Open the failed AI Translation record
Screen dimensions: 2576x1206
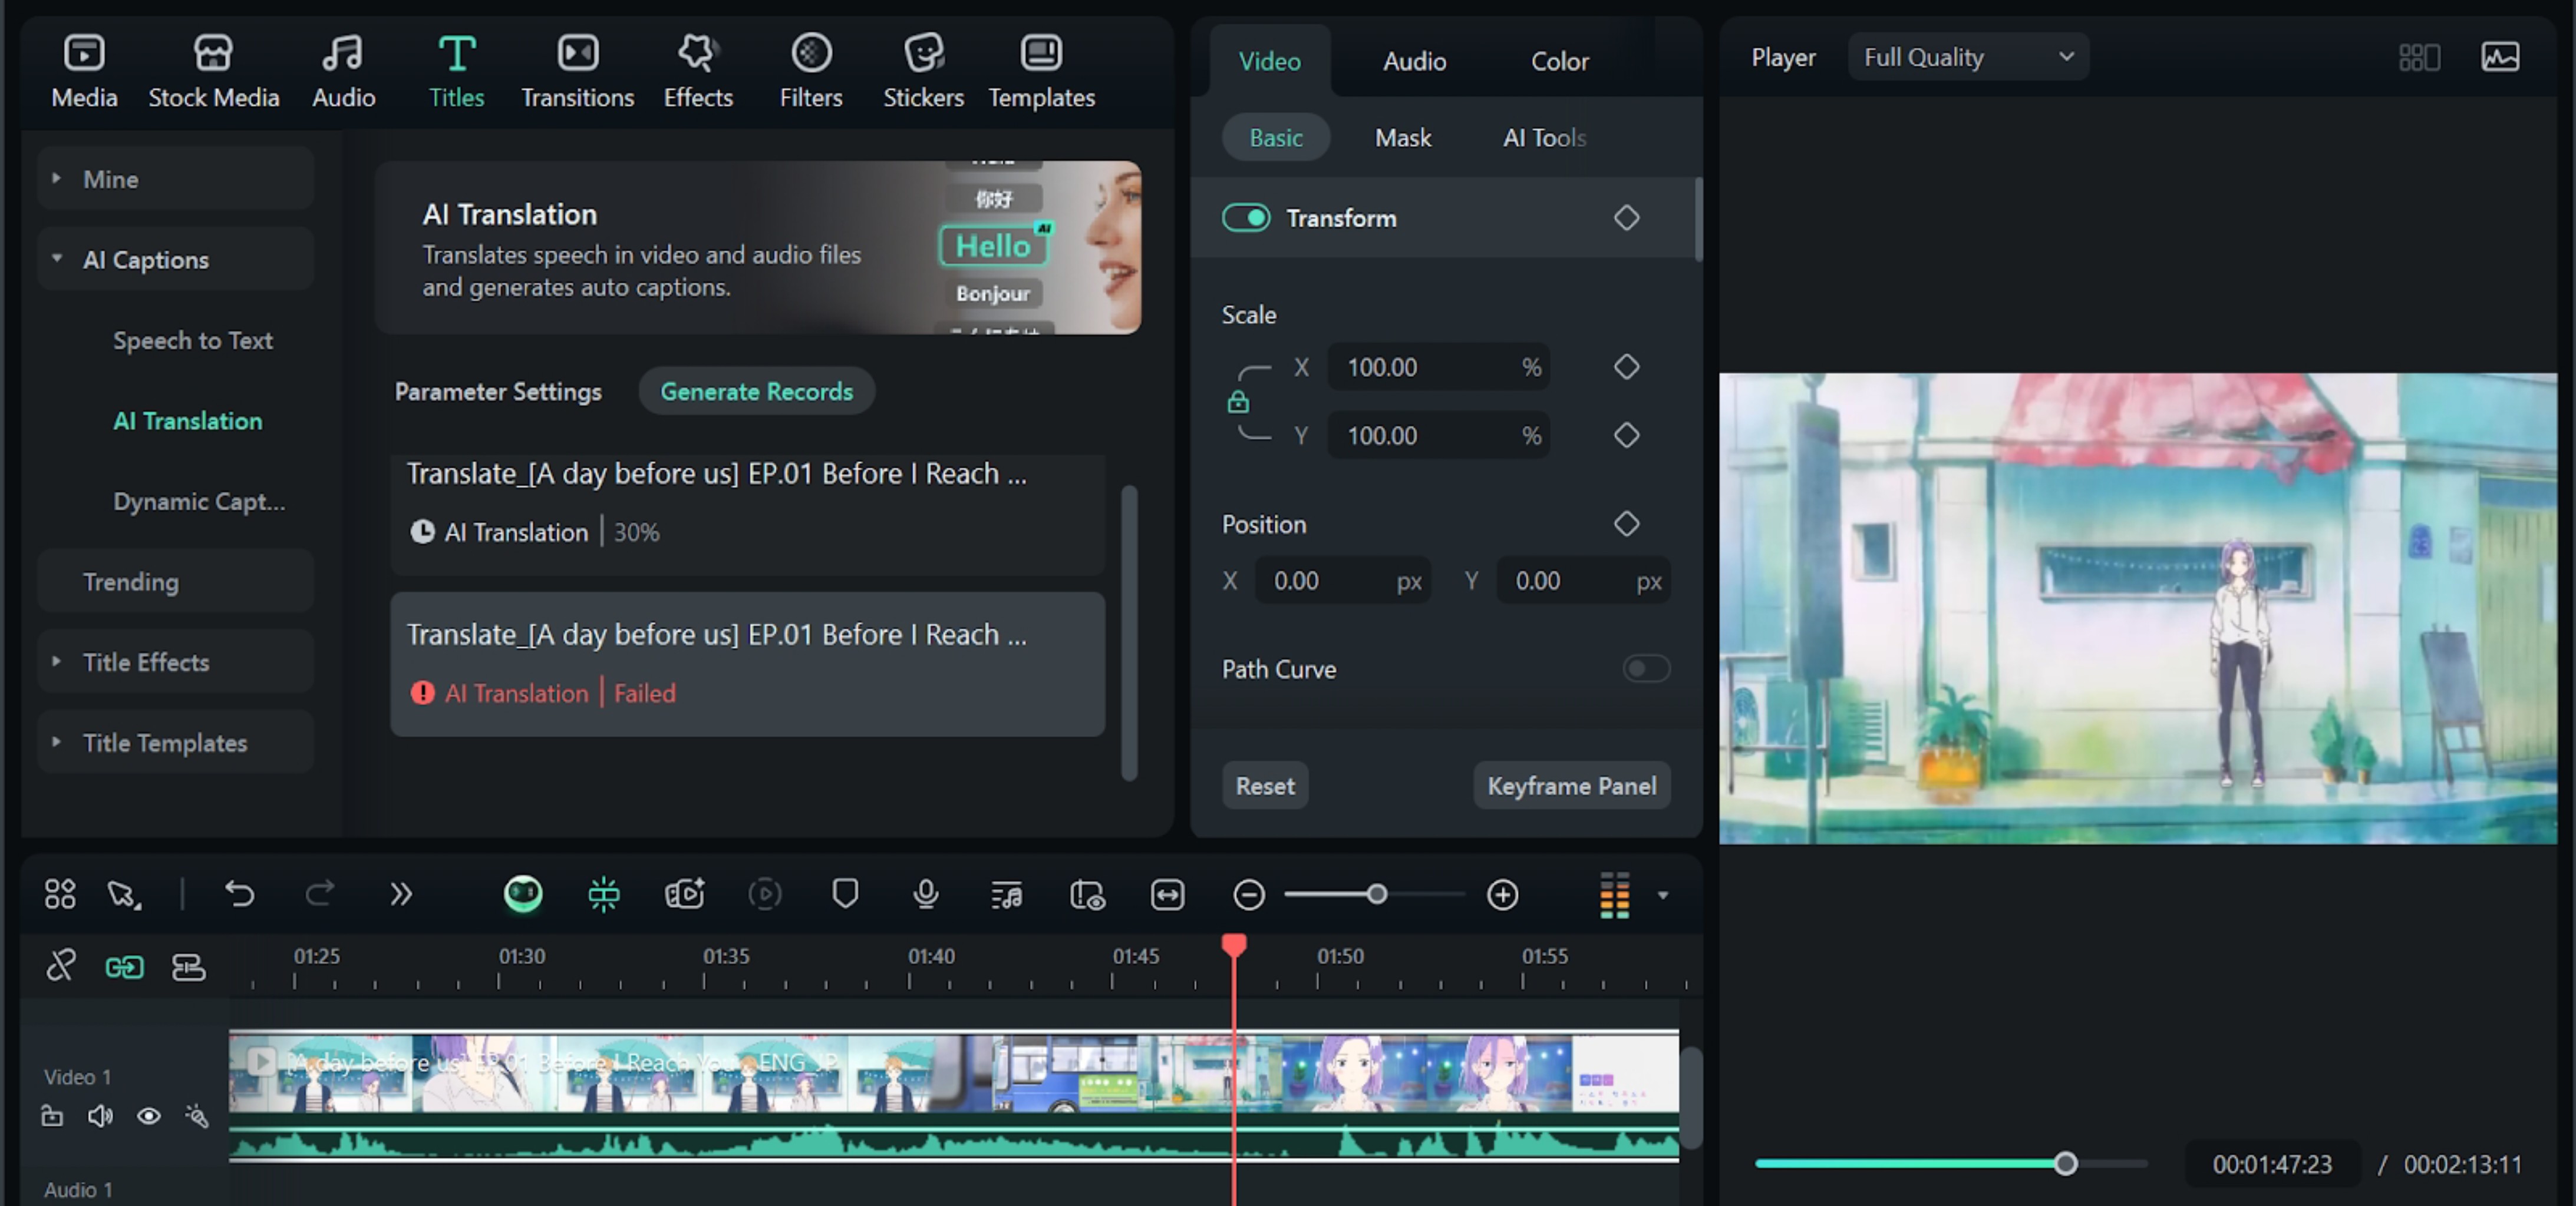pos(747,664)
